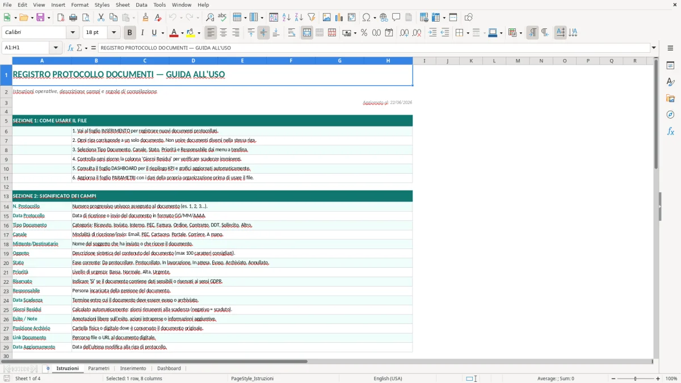681x383 pixels.
Task: Insert comment speech bubble icon
Action: click(x=396, y=18)
